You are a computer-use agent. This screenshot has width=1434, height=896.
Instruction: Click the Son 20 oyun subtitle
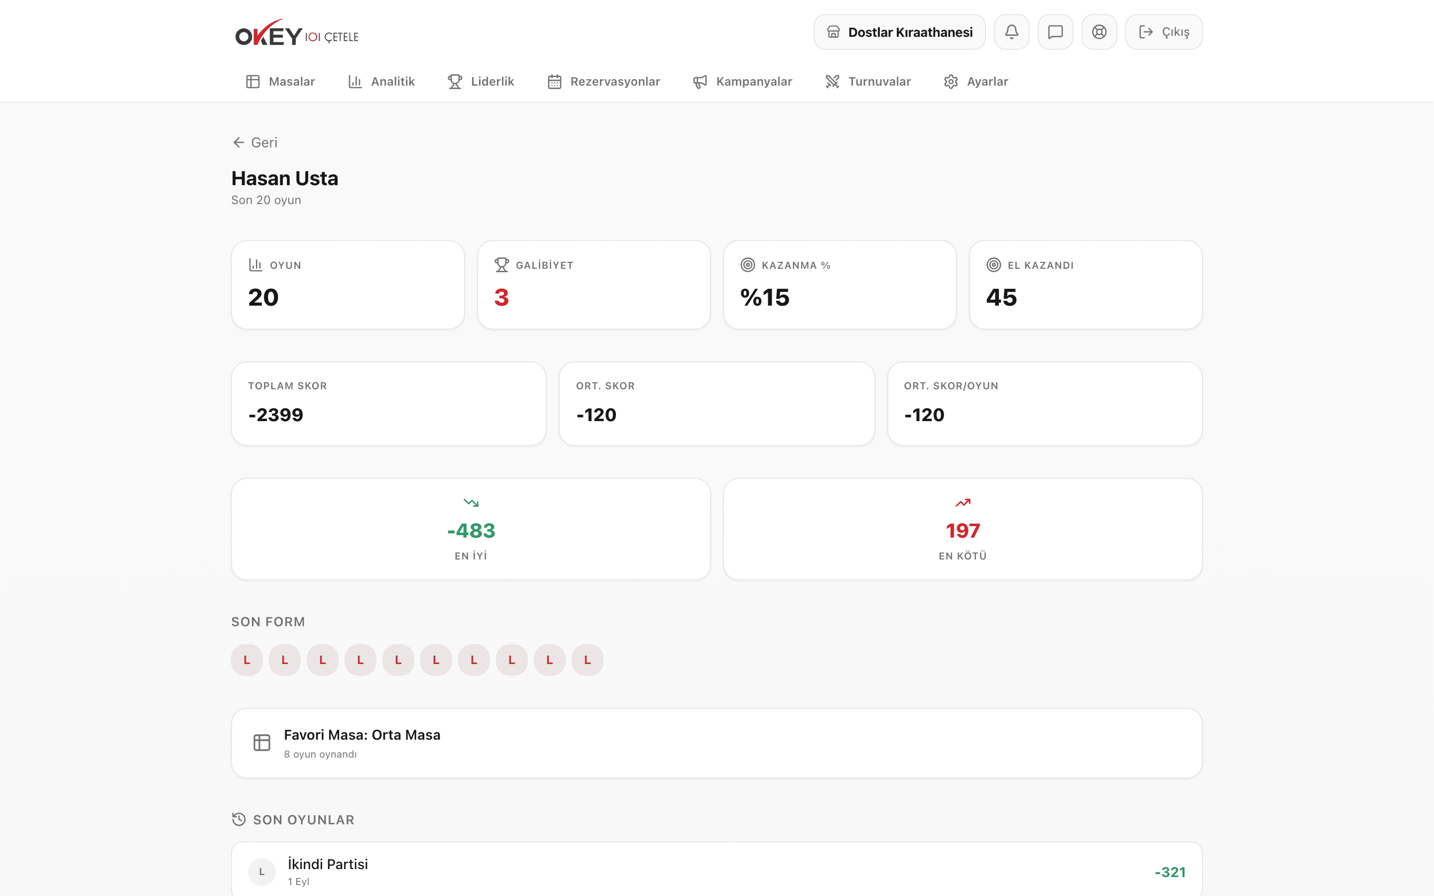coord(266,200)
